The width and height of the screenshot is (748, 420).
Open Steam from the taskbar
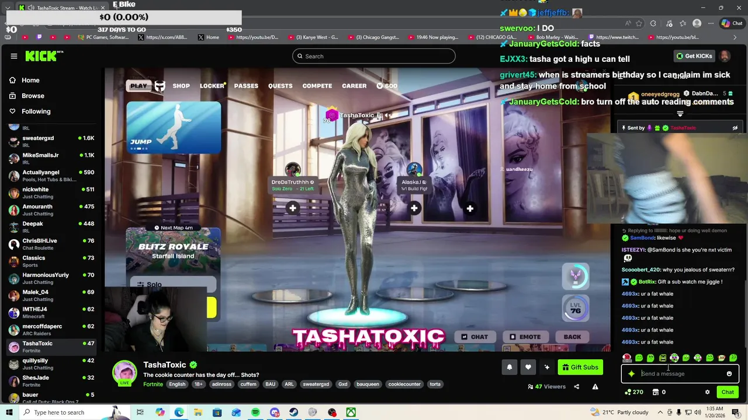(x=293, y=412)
